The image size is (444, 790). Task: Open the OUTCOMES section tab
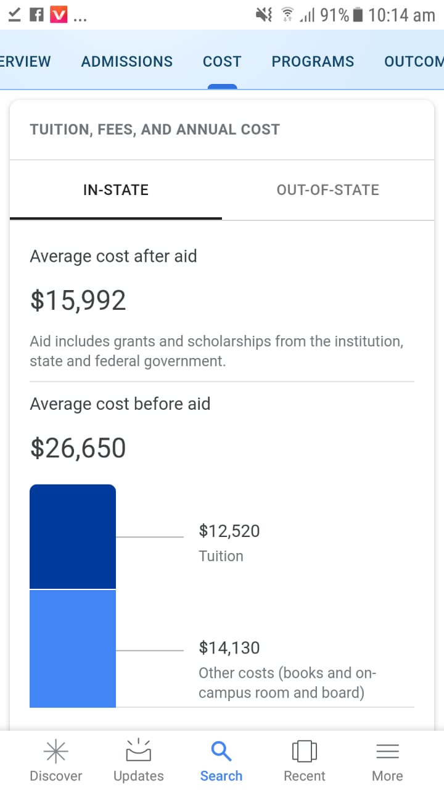(x=414, y=62)
